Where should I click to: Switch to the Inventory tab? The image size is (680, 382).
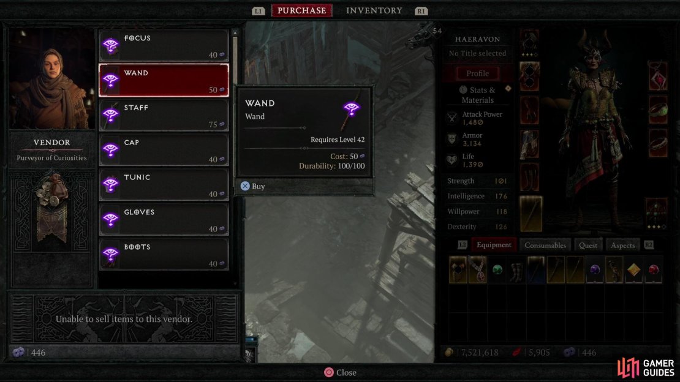point(374,10)
